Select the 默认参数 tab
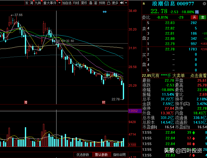The image size is (207, 158). point(101,155)
